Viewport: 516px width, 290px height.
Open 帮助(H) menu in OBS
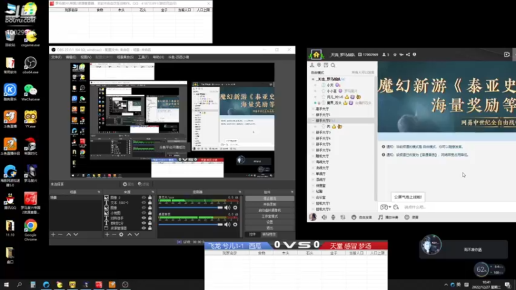click(x=158, y=57)
